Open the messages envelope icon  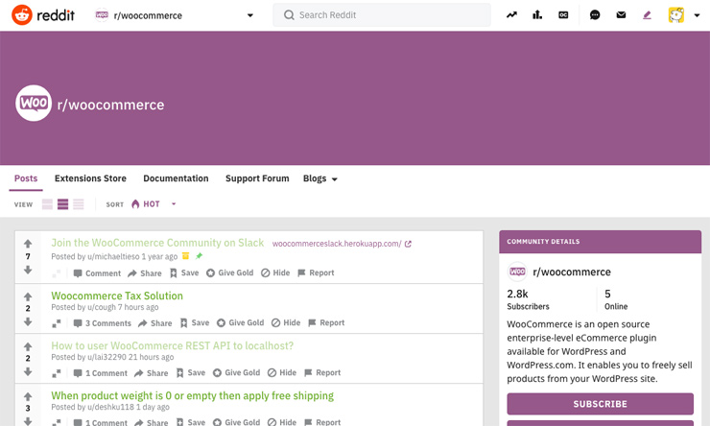click(621, 15)
